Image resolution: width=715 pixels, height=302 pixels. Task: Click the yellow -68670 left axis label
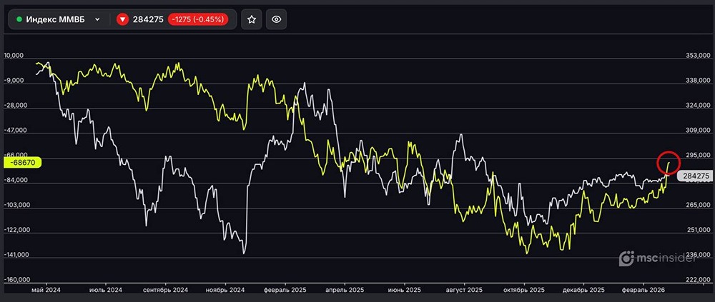pyautogui.click(x=21, y=163)
